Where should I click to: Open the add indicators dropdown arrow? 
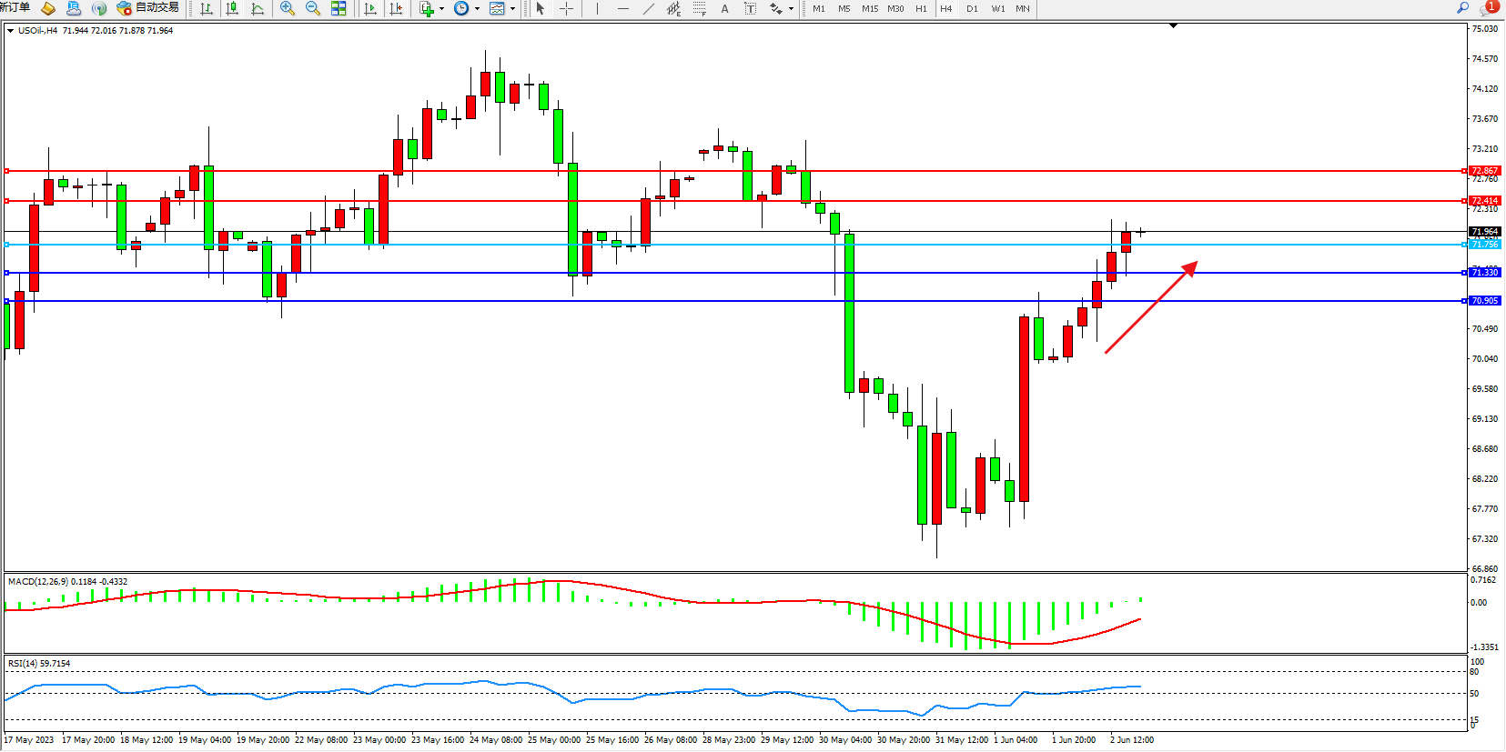click(442, 8)
